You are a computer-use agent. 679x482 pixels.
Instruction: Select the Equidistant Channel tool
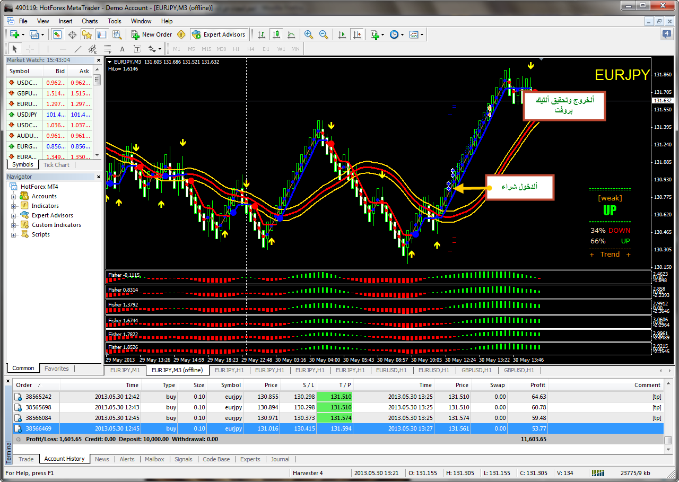tap(93, 49)
